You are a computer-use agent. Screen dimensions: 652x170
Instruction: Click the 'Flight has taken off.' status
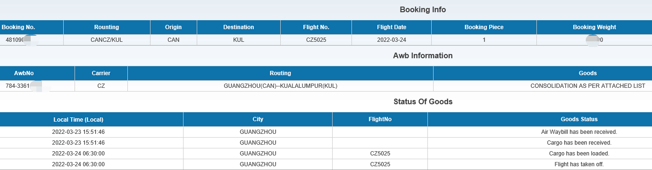coord(579,164)
